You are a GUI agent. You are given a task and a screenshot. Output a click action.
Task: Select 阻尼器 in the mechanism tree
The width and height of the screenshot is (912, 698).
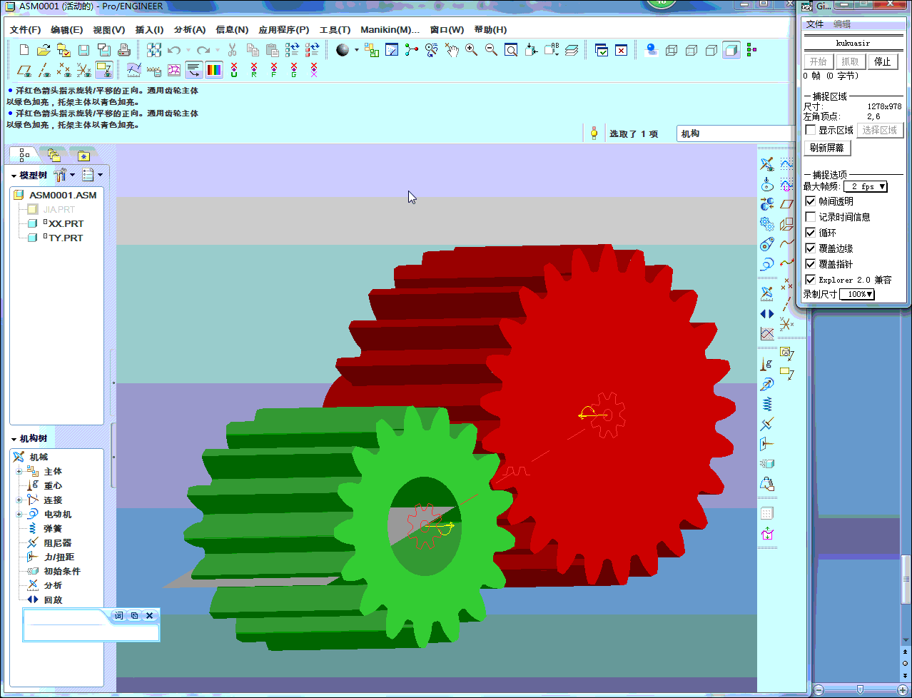(x=57, y=542)
